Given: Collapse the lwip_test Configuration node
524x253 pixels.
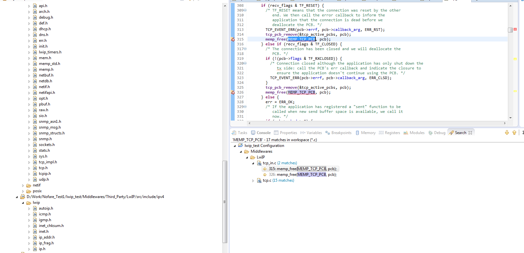Looking at the screenshot, I should coord(235,146).
